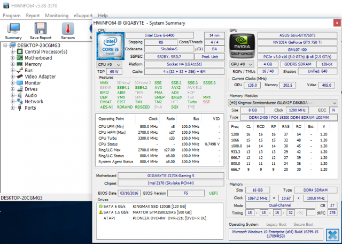The image size is (342, 244).
Task: Open Sensors thermometer icon
Action: click(68, 28)
